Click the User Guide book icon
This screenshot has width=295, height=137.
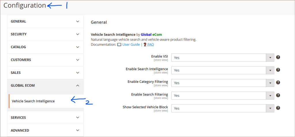(x=119, y=45)
